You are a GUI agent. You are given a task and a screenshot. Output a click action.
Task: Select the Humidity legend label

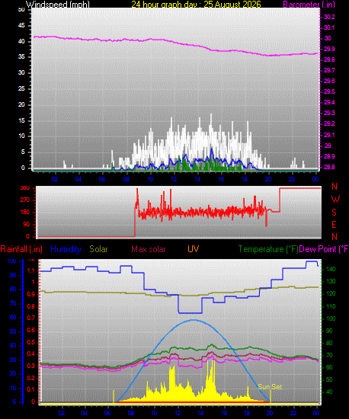[66, 249]
